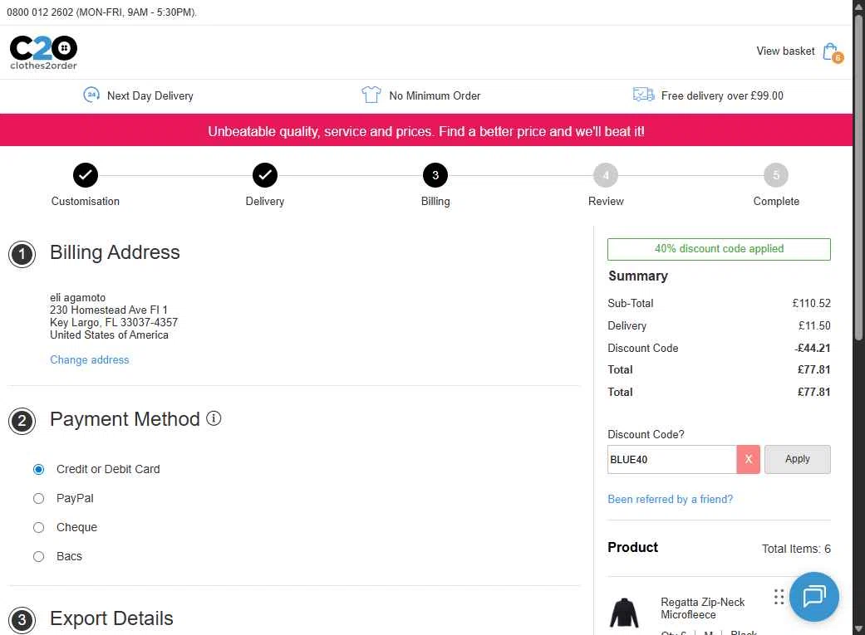The image size is (865, 635).
Task: Select PayPal payment option
Action: click(38, 498)
